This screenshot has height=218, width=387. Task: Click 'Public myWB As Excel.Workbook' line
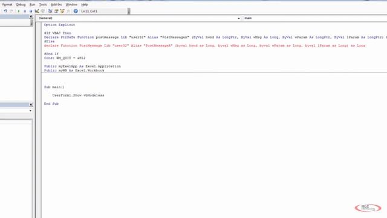click(74, 70)
